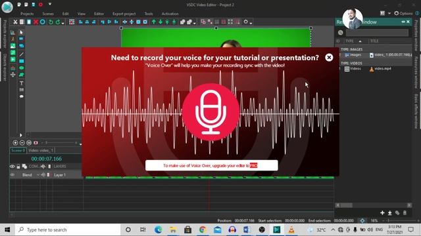Open the Edit menu
421x236 pixels.
pyautogui.click(x=66, y=14)
